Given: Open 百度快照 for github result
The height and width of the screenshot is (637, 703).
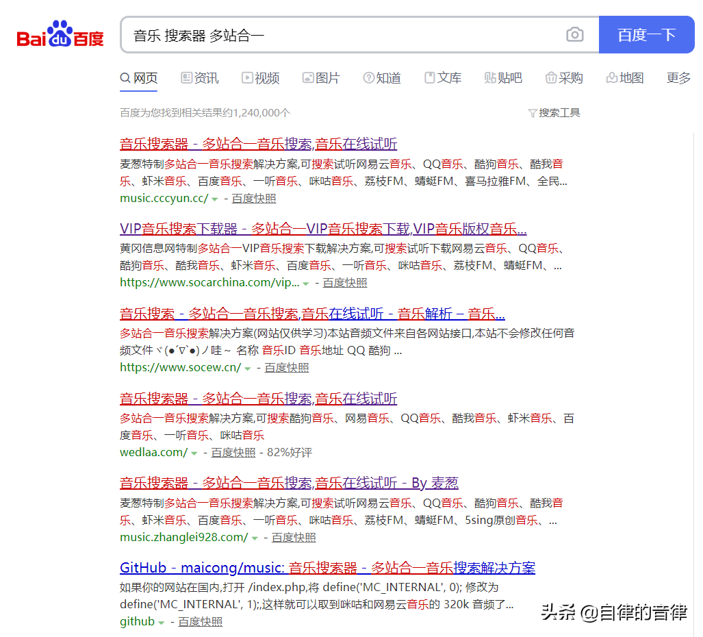Looking at the screenshot, I should pyautogui.click(x=201, y=621).
